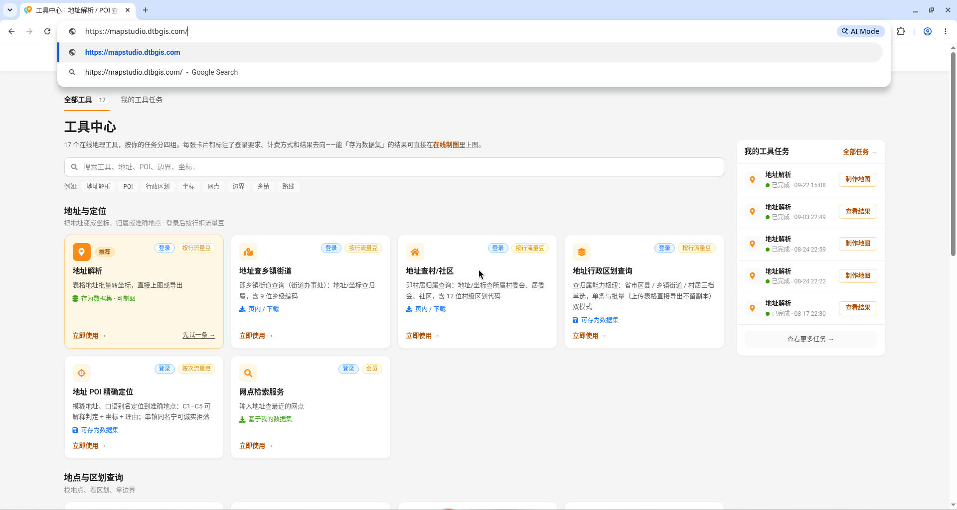Click the tool search input field
This screenshot has width=957, height=510.
[394, 167]
